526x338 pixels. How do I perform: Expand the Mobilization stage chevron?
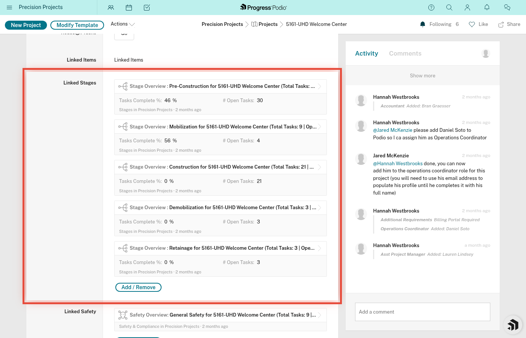pos(320,127)
